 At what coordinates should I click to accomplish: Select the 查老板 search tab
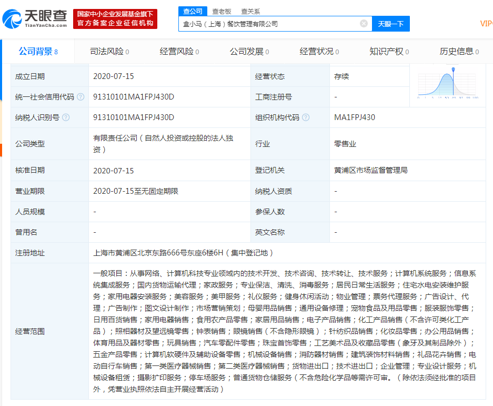click(222, 12)
